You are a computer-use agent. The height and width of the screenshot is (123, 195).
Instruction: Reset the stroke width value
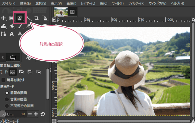pyautogui.click(x=43, y=114)
